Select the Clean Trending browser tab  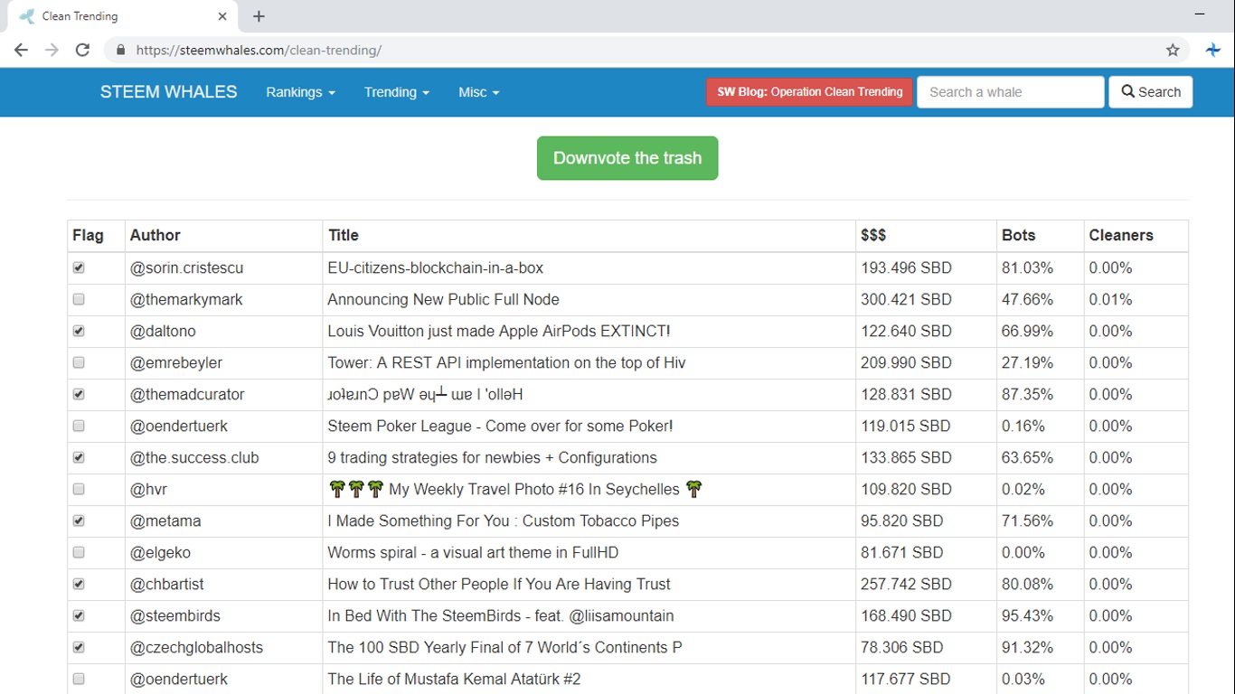click(124, 16)
